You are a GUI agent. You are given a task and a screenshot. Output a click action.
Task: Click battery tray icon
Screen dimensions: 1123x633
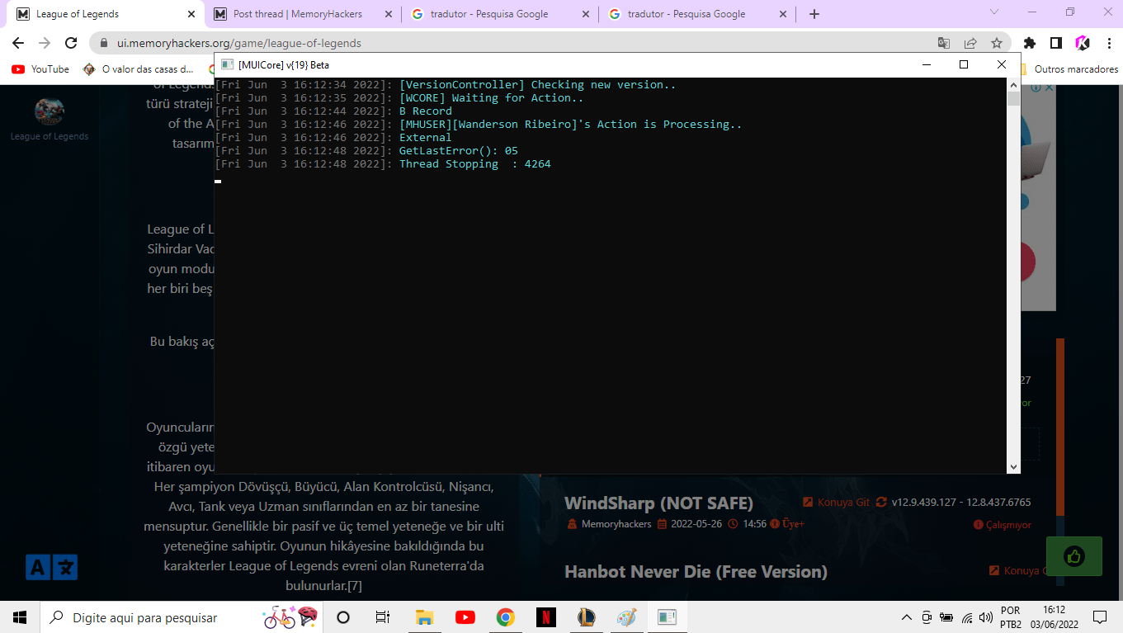click(x=946, y=617)
